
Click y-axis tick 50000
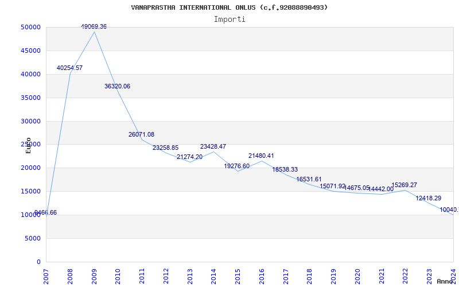31,27
